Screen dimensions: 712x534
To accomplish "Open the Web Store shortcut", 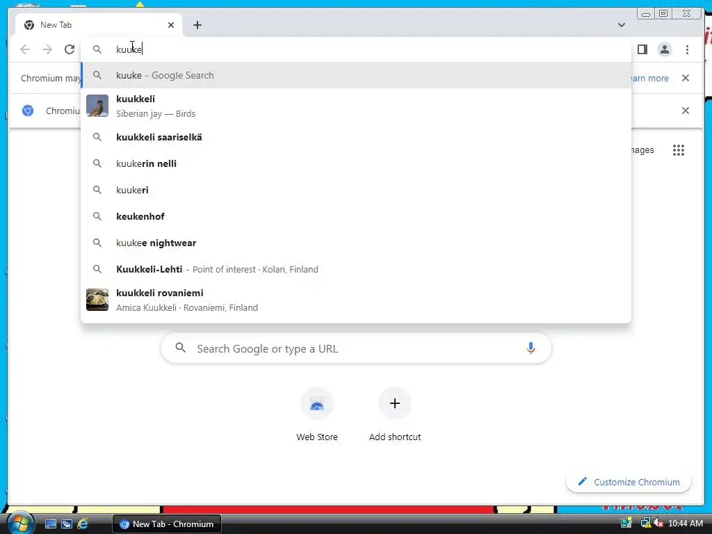I will tap(317, 414).
